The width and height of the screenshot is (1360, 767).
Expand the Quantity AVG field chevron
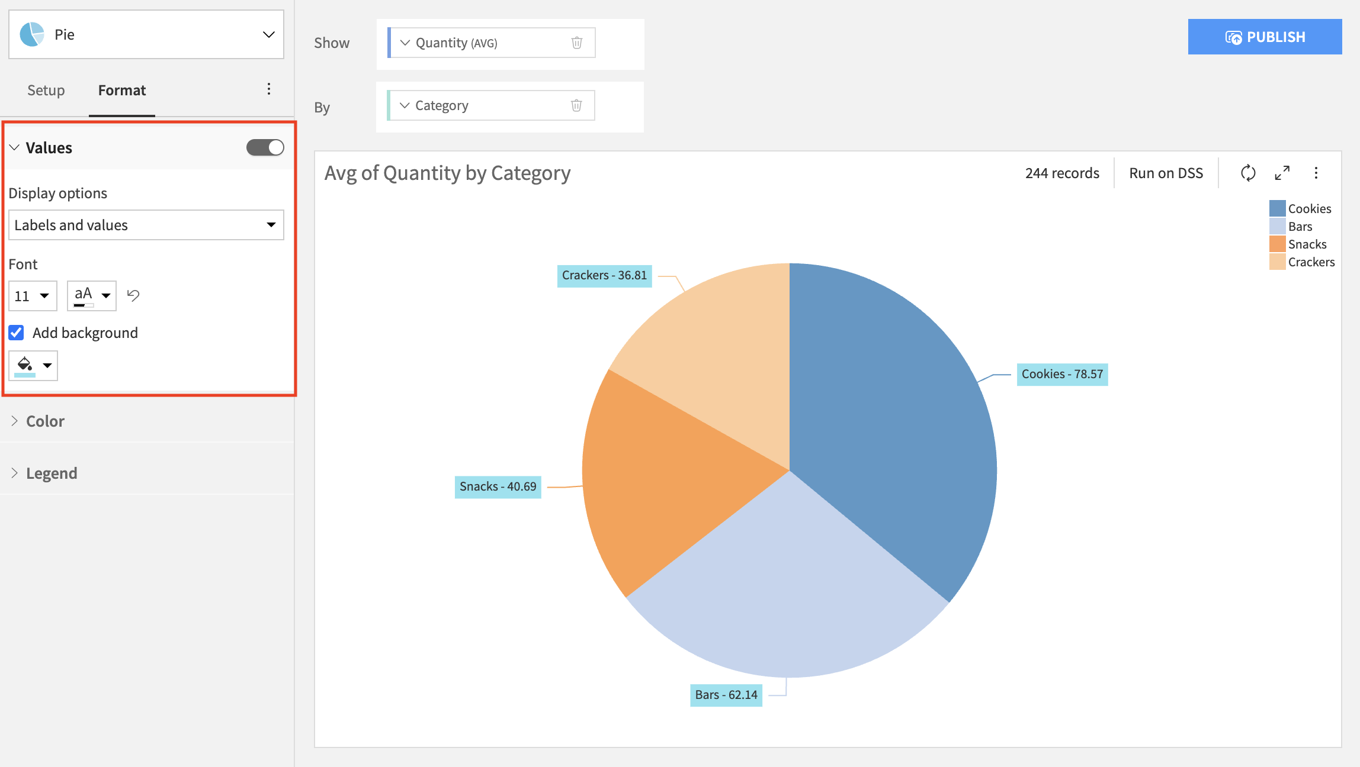(x=405, y=41)
